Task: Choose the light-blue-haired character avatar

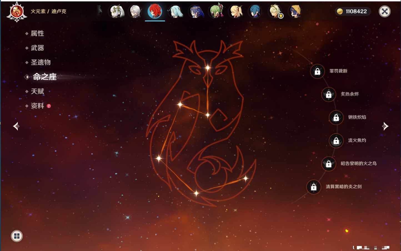Action: (x=176, y=12)
